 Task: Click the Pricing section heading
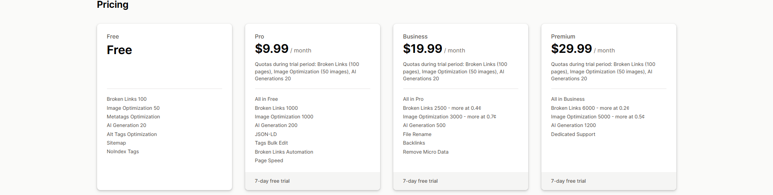(112, 5)
